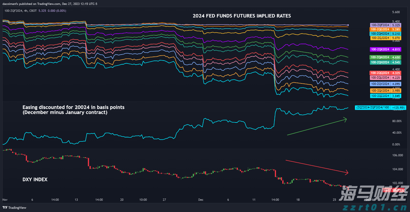Select the 100-ZQX2024 series label

tap(386, 91)
